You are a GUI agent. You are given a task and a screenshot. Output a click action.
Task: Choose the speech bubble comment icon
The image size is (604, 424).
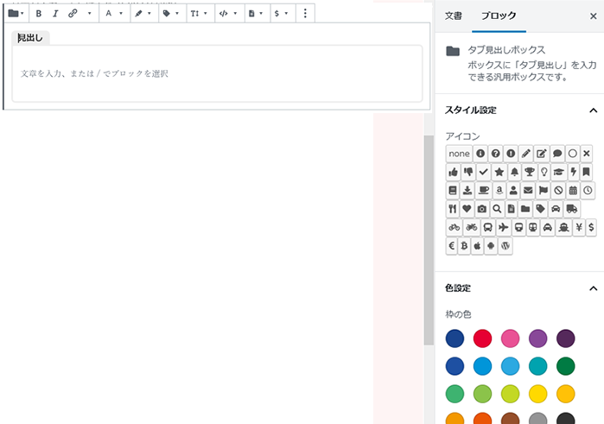[x=557, y=153]
